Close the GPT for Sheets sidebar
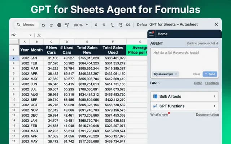This screenshot has width=231, height=144. coord(216,24)
